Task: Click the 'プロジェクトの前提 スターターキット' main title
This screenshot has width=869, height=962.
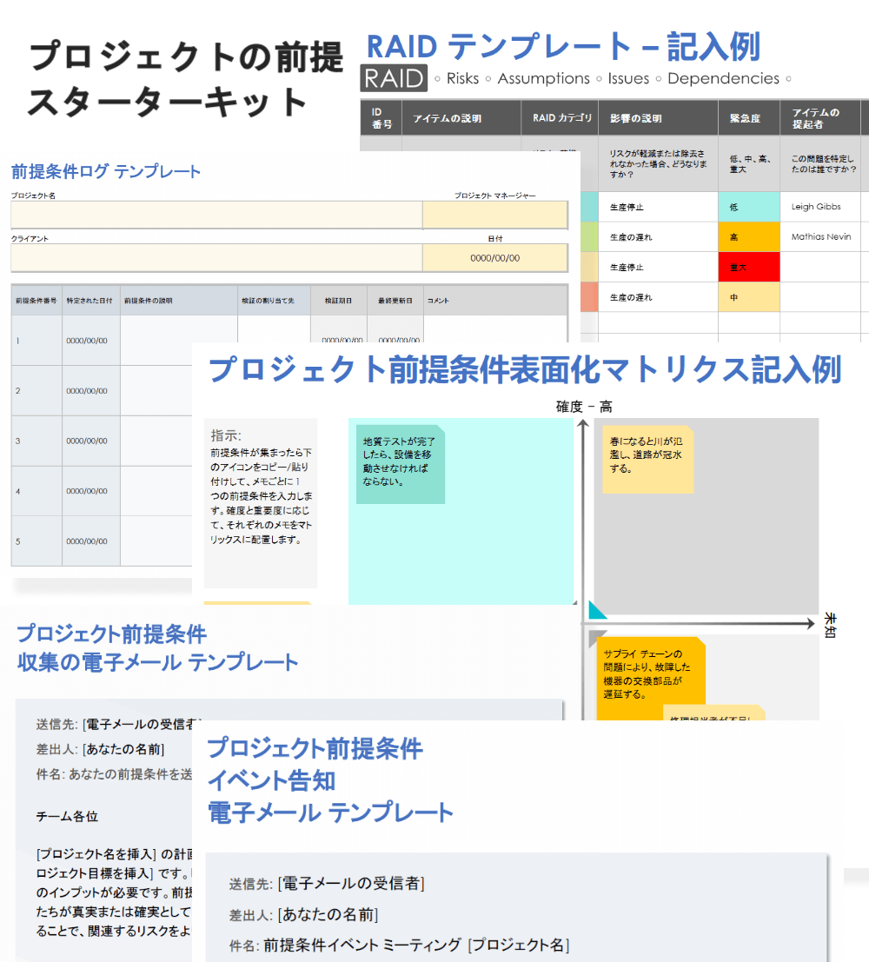Action: (x=186, y=79)
